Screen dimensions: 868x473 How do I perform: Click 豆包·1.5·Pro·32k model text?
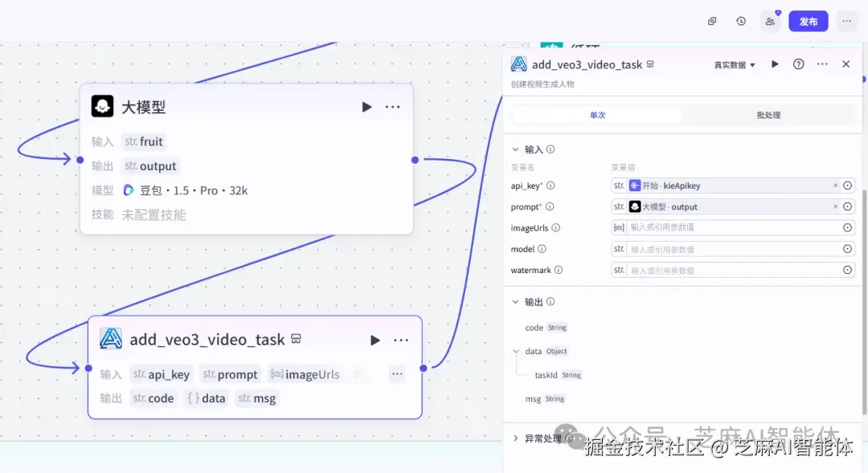193,190
